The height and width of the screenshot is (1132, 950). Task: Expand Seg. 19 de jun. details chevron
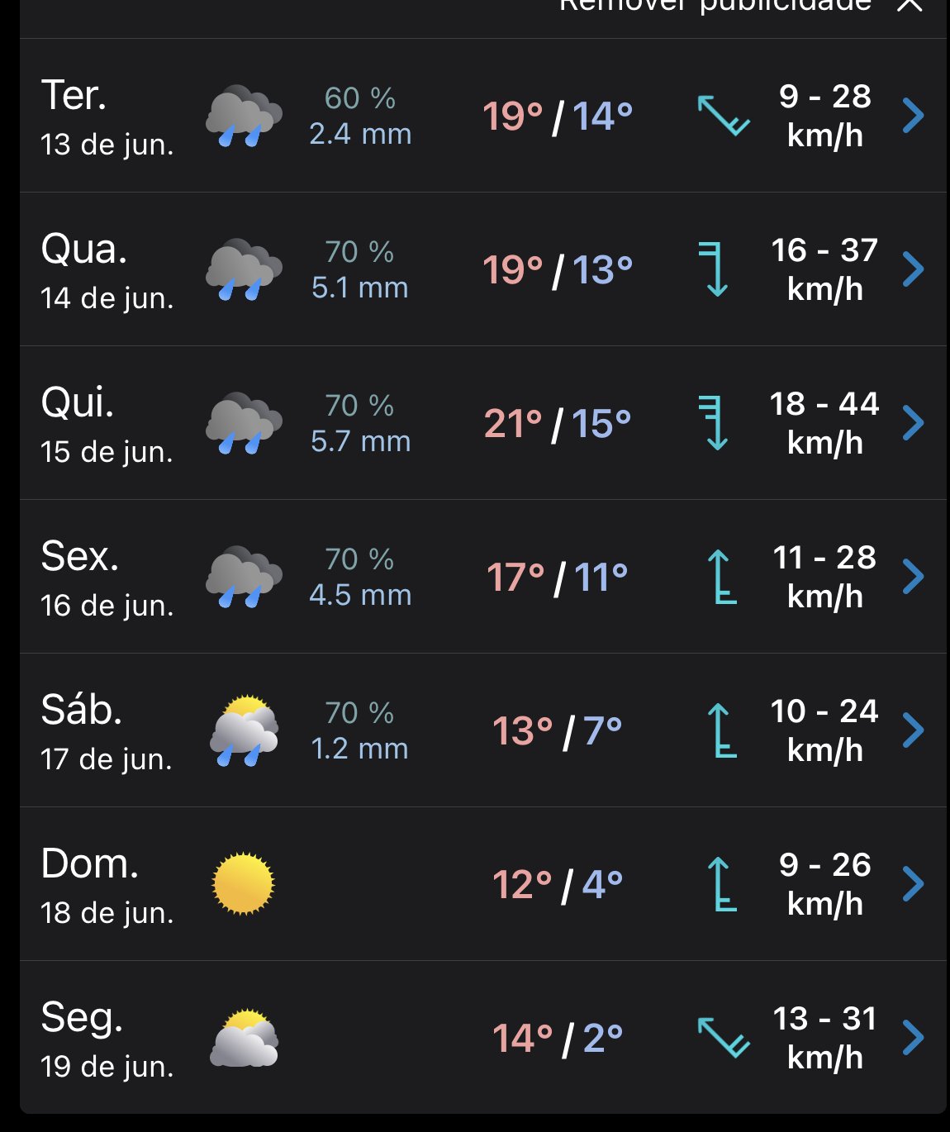pyautogui.click(x=913, y=1038)
